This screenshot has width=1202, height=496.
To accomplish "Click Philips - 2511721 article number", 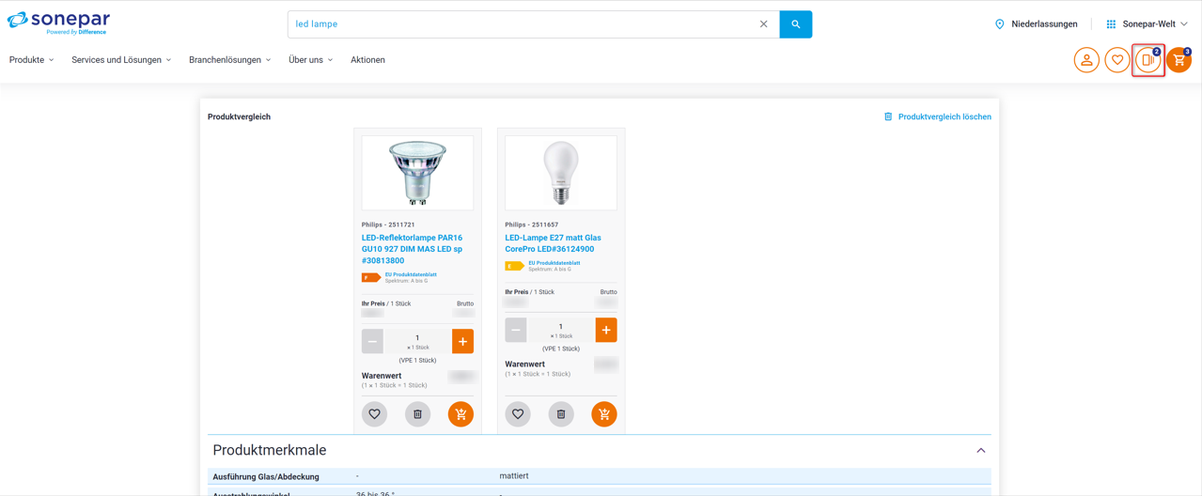I will pyautogui.click(x=388, y=225).
